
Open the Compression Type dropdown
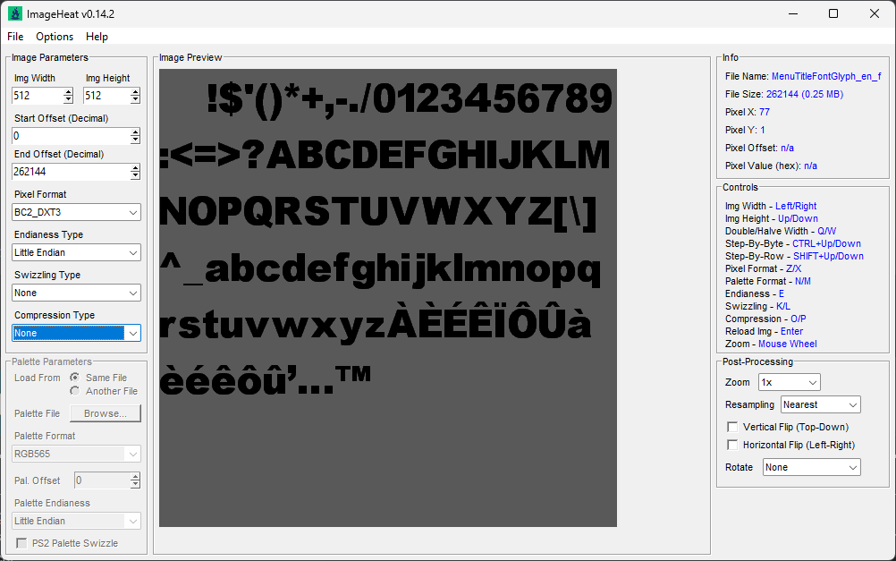[x=77, y=333]
